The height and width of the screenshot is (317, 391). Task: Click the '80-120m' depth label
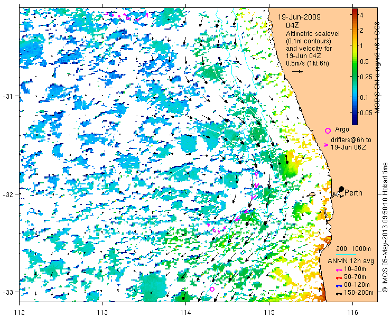pos(357,285)
